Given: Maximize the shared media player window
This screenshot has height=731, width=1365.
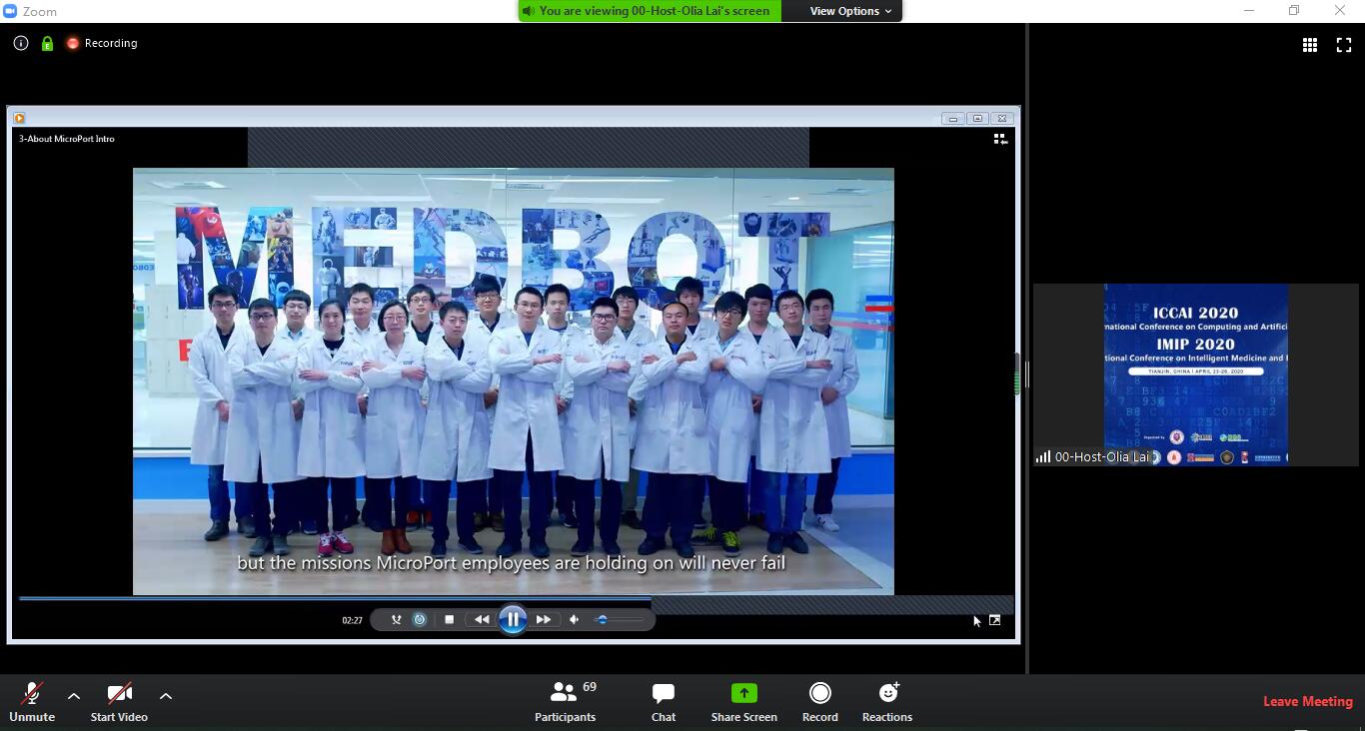Looking at the screenshot, I should tap(978, 119).
